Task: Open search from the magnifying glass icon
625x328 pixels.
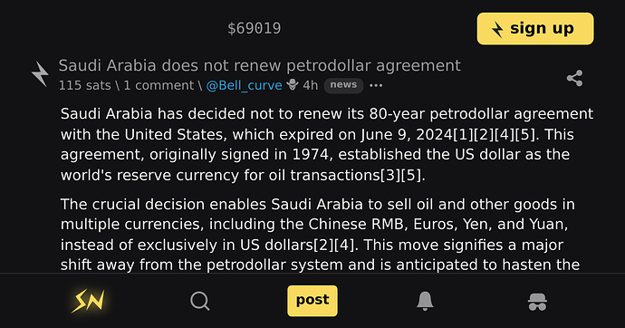Action: pos(200,301)
